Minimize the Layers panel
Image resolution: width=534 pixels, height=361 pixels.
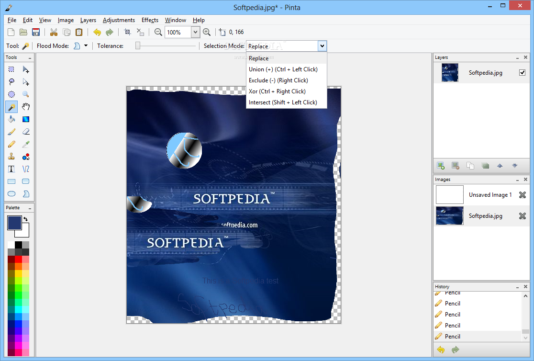point(517,57)
